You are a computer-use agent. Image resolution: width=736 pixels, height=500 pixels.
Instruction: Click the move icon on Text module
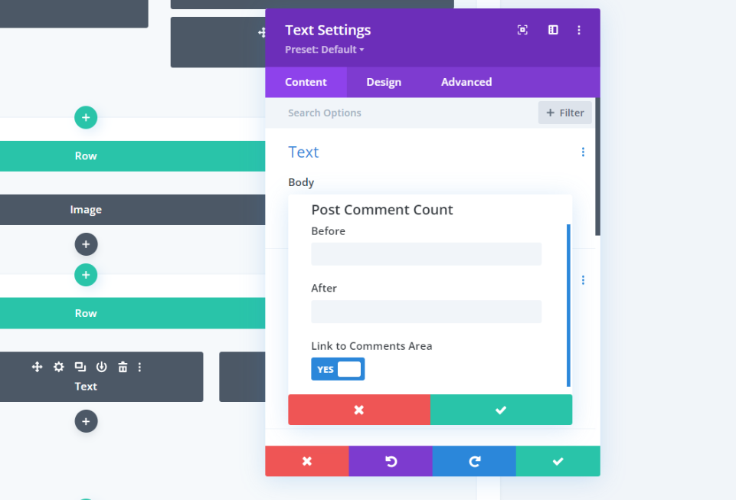click(x=37, y=367)
